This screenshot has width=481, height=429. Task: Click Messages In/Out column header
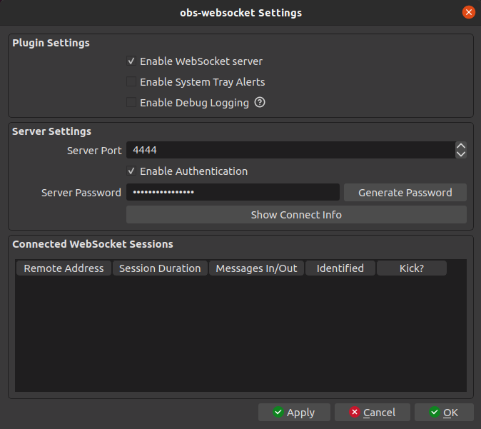pos(256,268)
